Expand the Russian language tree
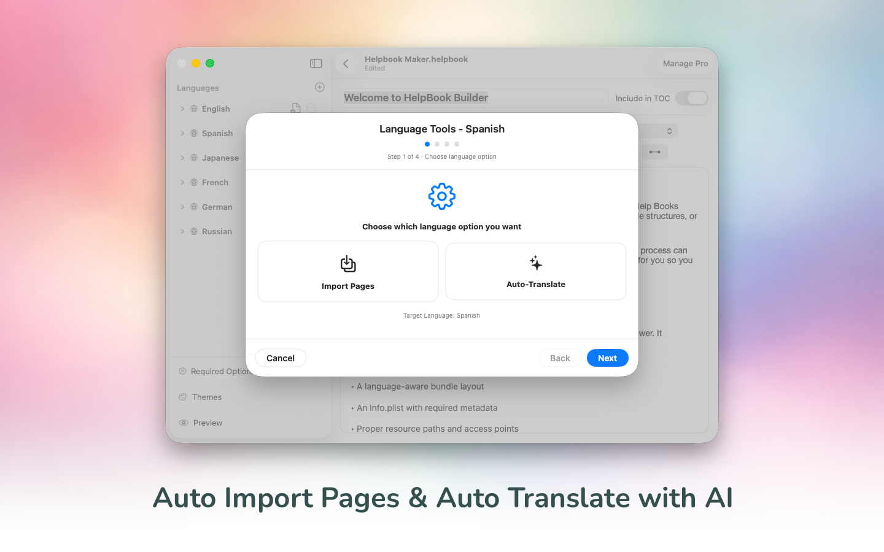 click(182, 231)
